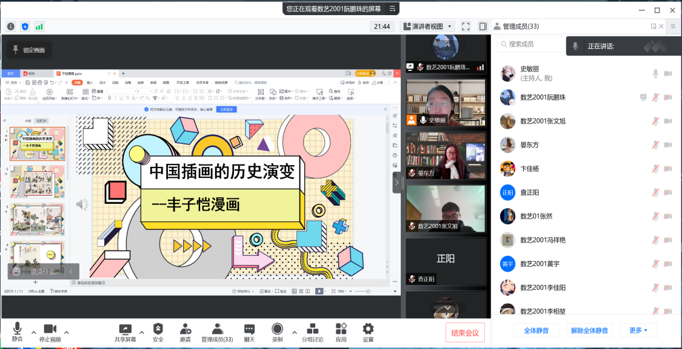
Task: Toggle microphone for 史敏丽 in member list
Action: tap(655, 74)
